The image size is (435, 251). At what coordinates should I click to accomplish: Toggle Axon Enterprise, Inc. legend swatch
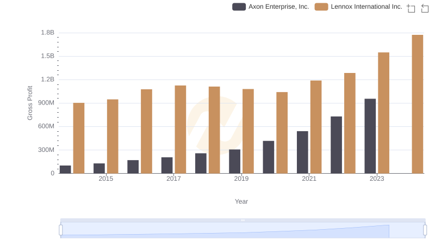click(239, 7)
